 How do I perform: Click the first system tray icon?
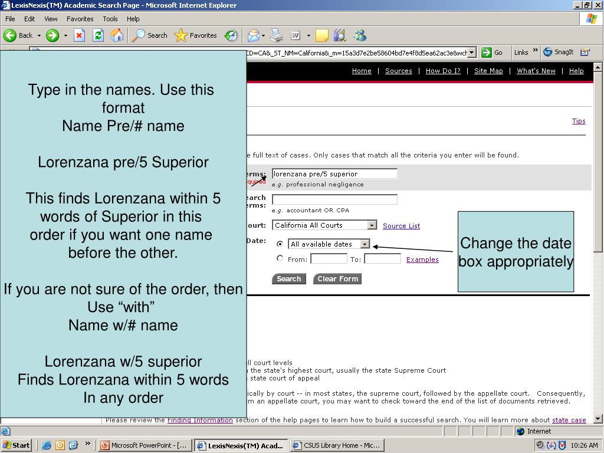click(x=540, y=445)
